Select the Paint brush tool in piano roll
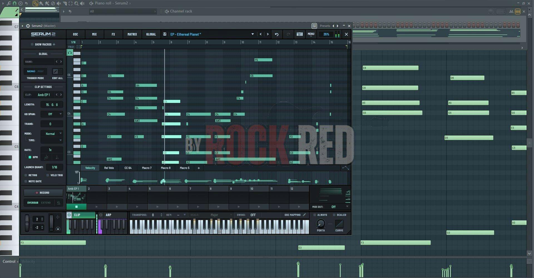The image size is (534, 278). pyautogui.click(x=41, y=3)
